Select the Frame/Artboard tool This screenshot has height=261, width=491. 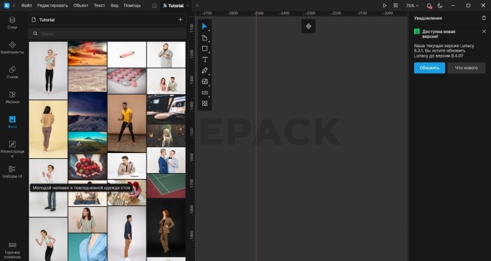205,37
